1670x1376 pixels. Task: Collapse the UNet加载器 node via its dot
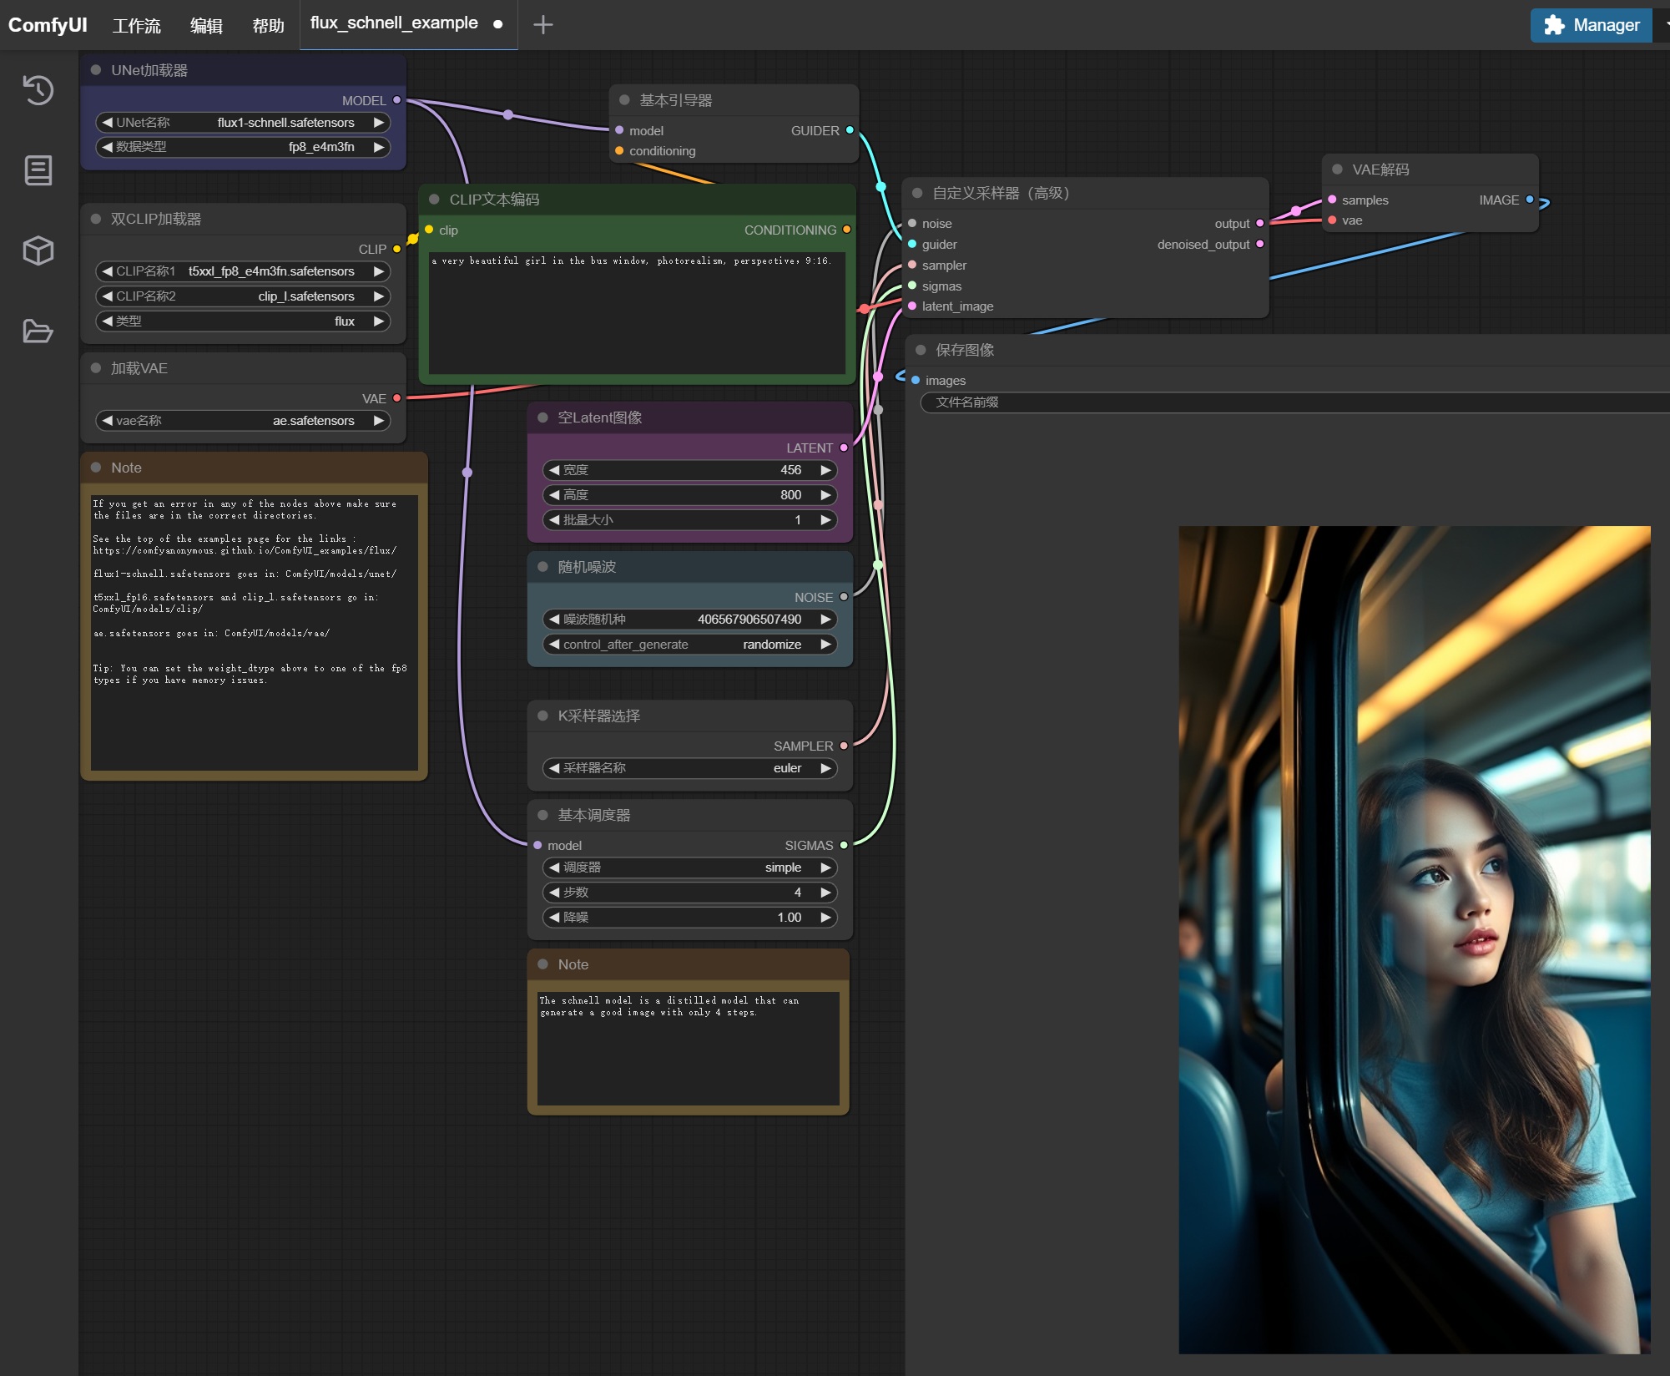coord(96,70)
